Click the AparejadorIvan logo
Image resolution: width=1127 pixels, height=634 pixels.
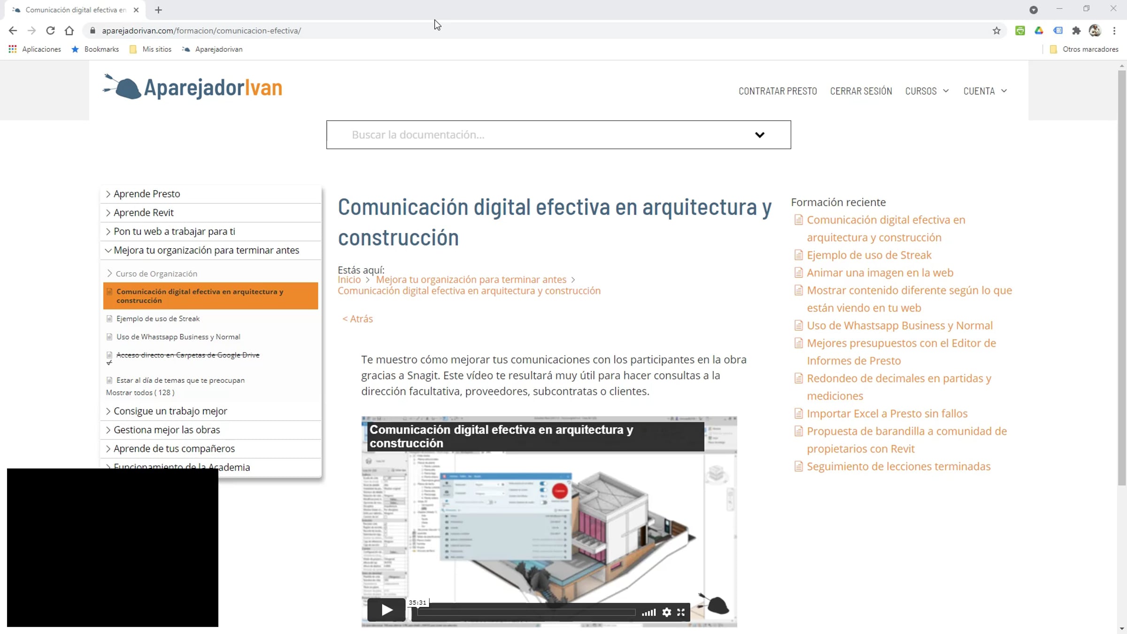point(193,87)
